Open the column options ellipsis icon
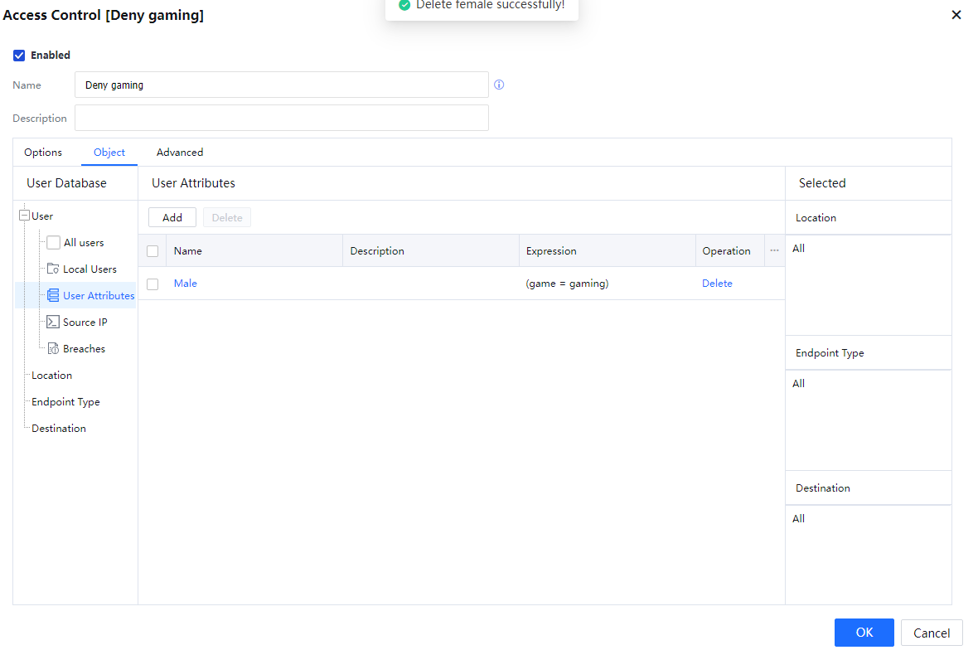The width and height of the screenshot is (978, 650). [x=774, y=250]
